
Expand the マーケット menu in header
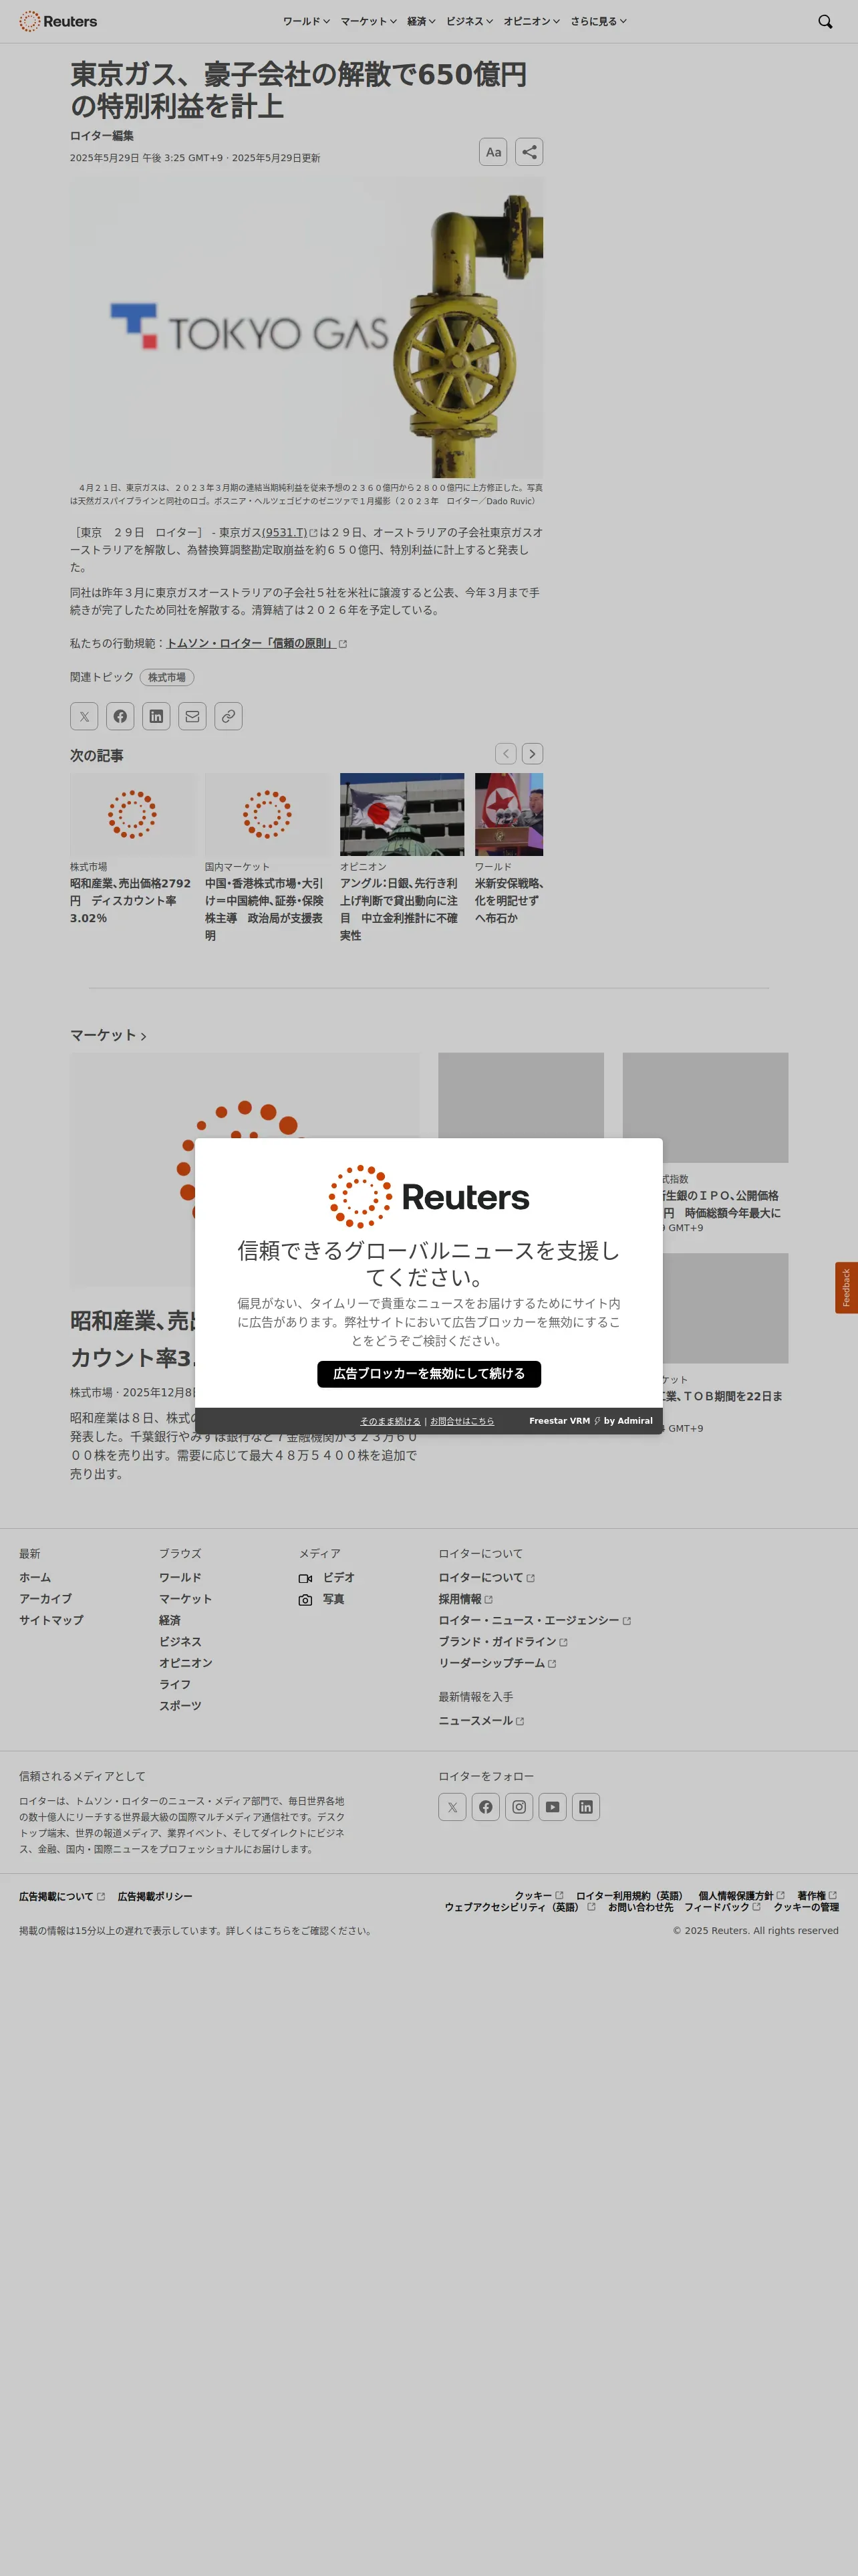[x=369, y=21]
